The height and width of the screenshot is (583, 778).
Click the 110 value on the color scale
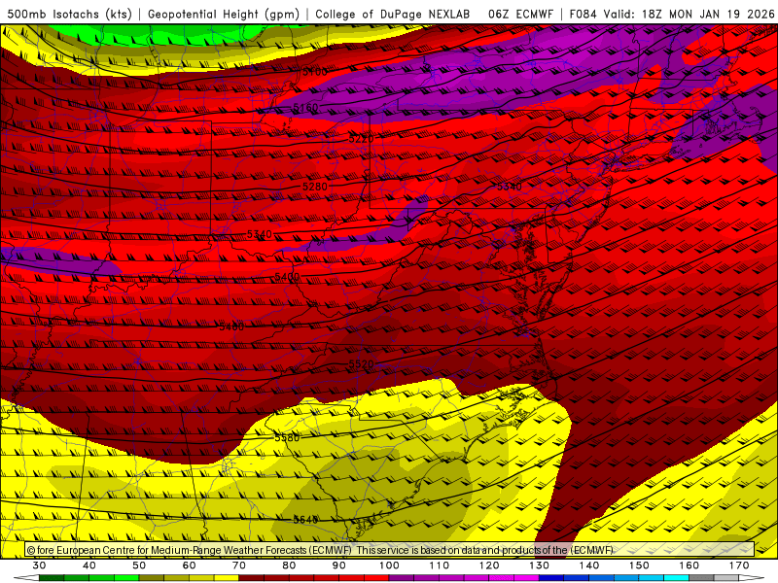(440, 566)
